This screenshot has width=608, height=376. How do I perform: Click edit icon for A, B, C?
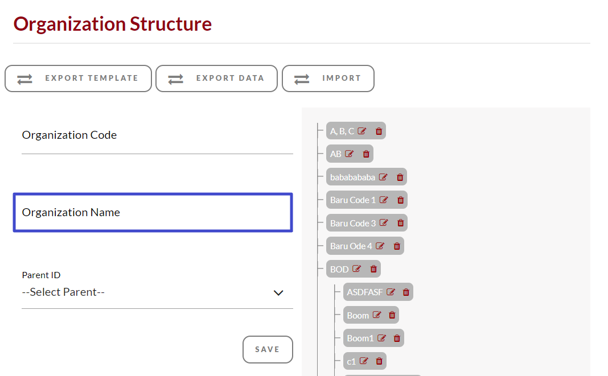(x=362, y=131)
